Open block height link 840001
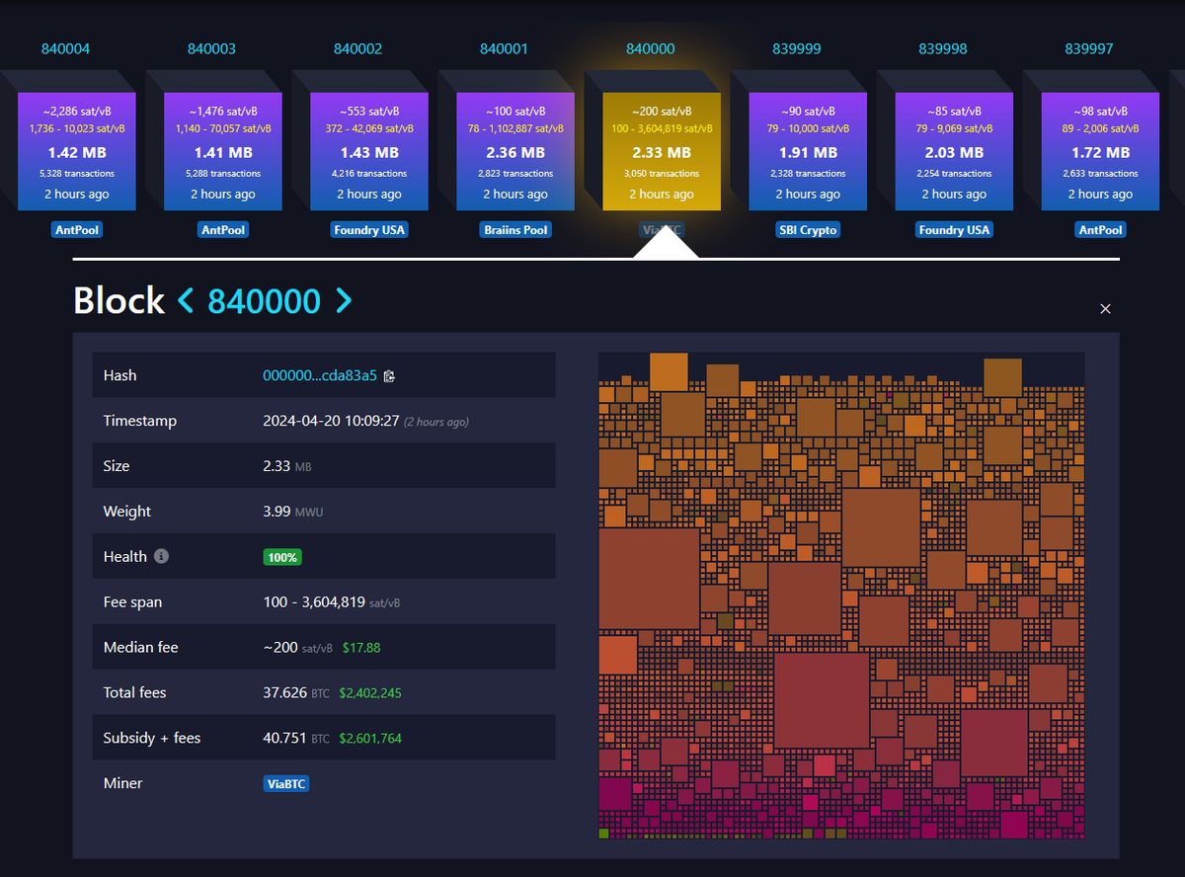 click(504, 48)
